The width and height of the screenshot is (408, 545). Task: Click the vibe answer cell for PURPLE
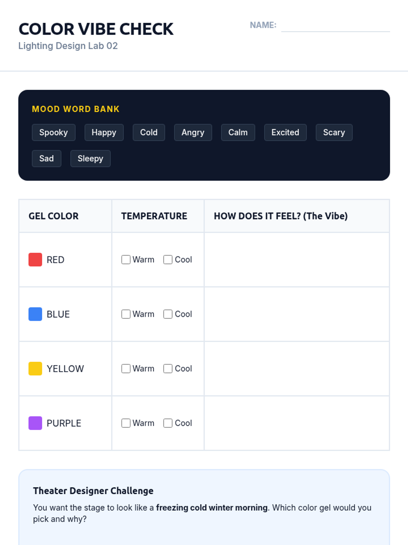tap(296, 423)
